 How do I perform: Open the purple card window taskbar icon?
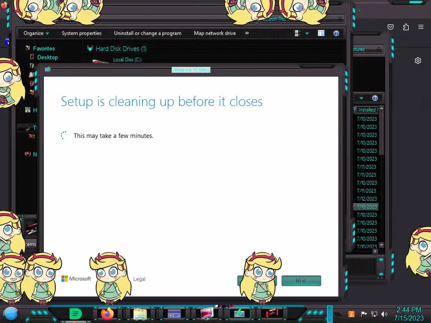174,313
